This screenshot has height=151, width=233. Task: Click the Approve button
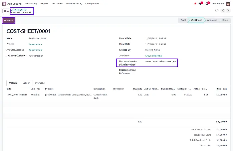pos(9,20)
